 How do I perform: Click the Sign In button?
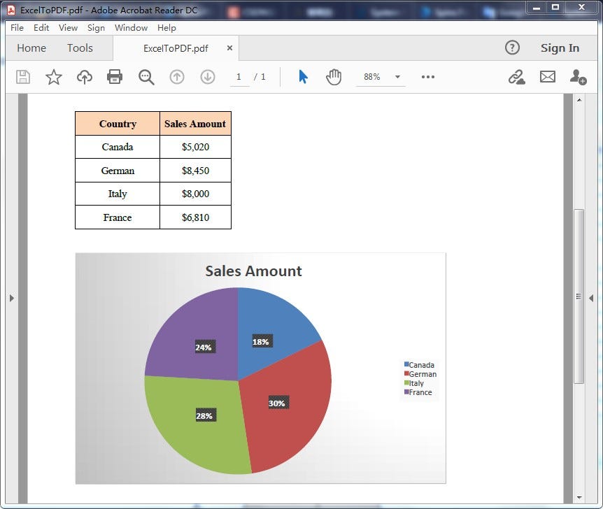point(560,48)
